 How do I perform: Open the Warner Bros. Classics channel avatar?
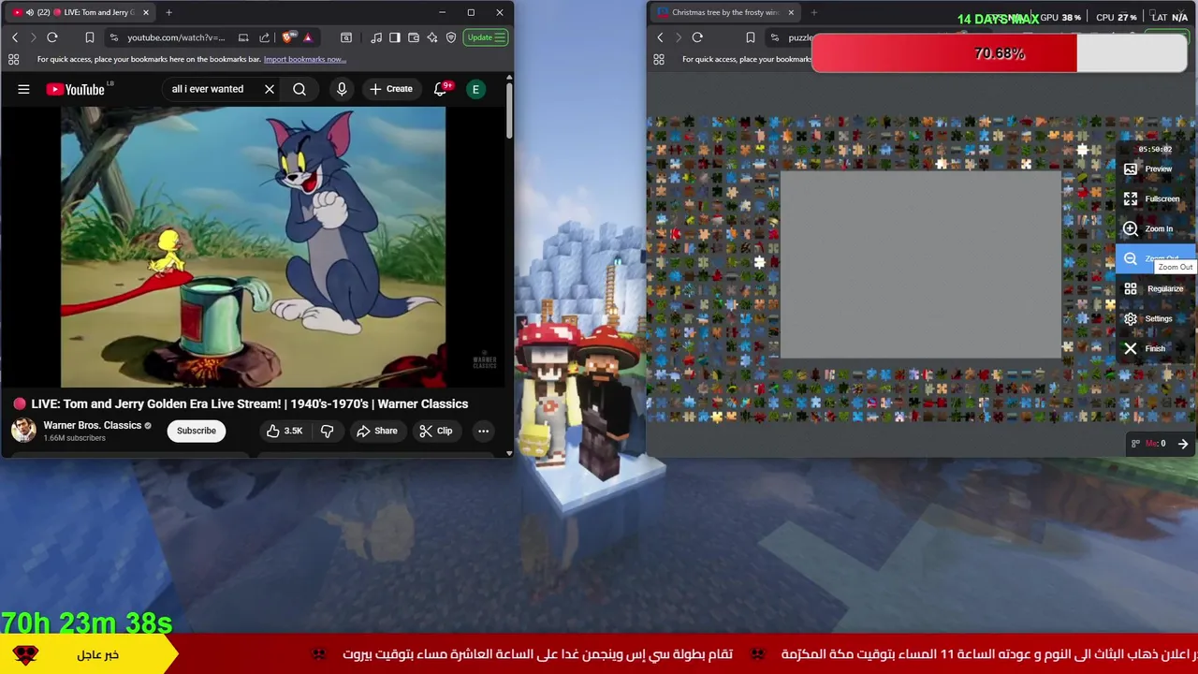(23, 431)
